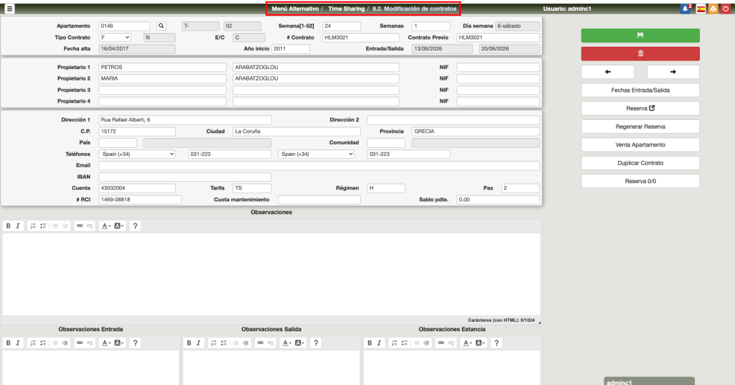
Task: Click the red trash delete button
Action: click(x=640, y=54)
